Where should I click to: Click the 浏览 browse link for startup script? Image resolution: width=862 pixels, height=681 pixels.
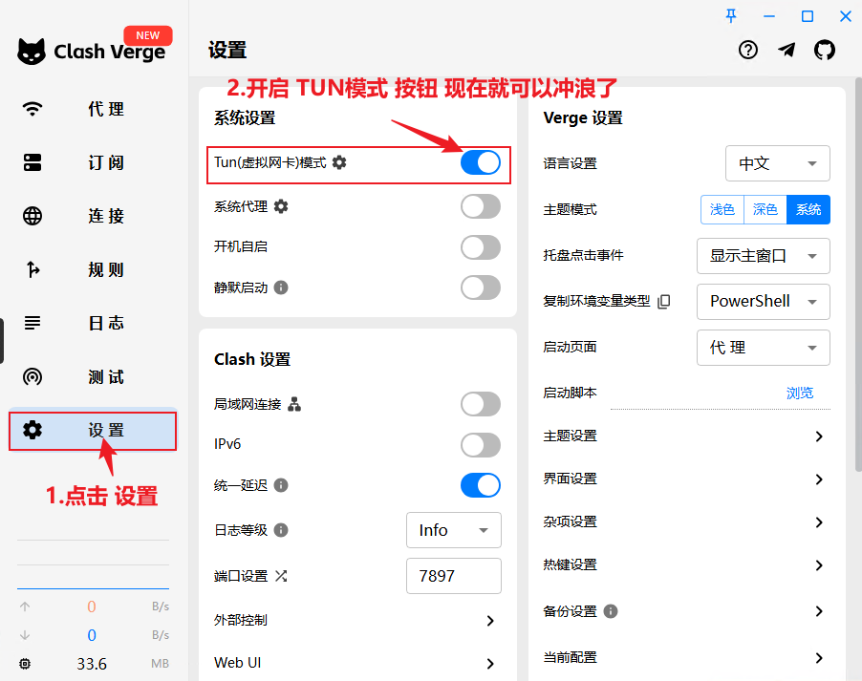(800, 393)
